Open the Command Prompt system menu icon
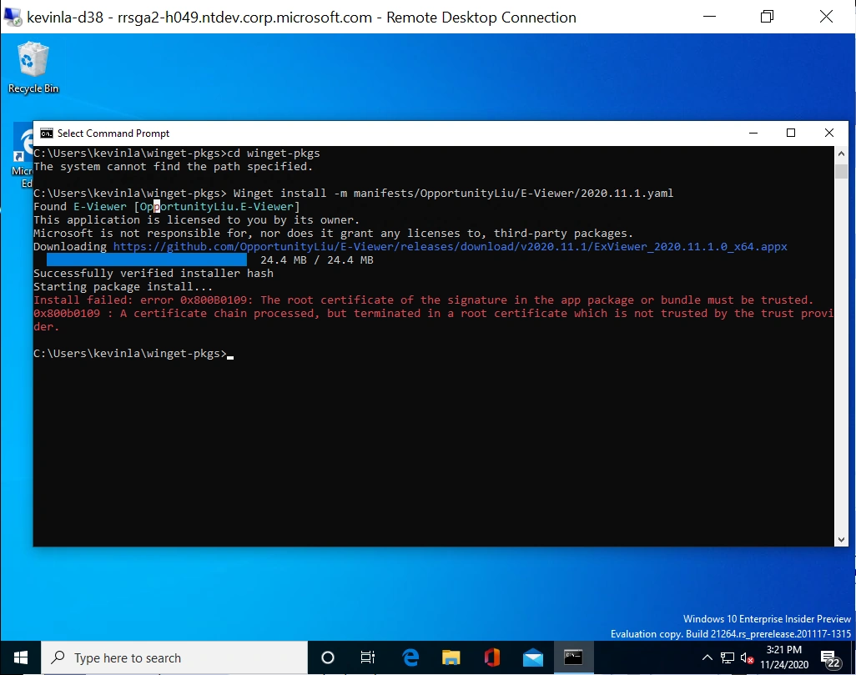This screenshot has width=856, height=675. [46, 133]
